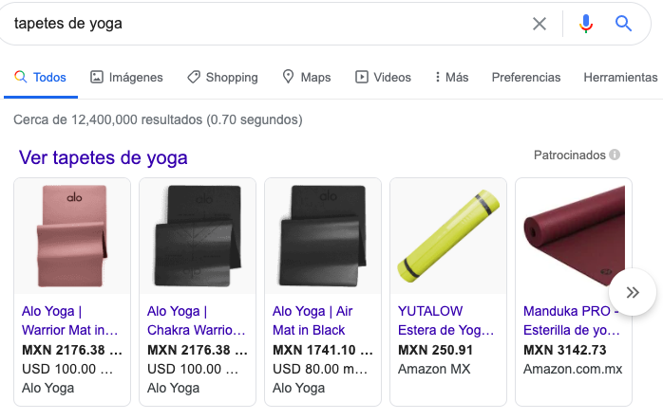Click the microphone voice search icon
Viewport: 663px width, 420px height.
pyautogui.click(x=585, y=24)
